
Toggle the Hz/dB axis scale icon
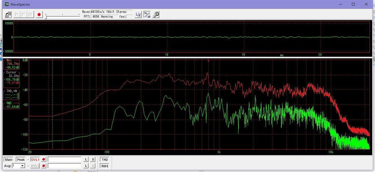coord(147,14)
